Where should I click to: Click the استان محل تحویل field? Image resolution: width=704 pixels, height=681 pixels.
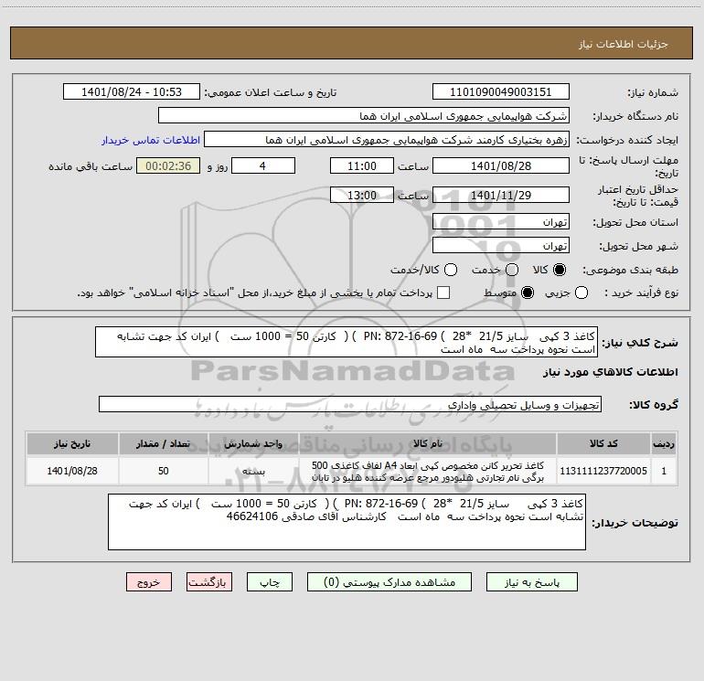coord(500,222)
